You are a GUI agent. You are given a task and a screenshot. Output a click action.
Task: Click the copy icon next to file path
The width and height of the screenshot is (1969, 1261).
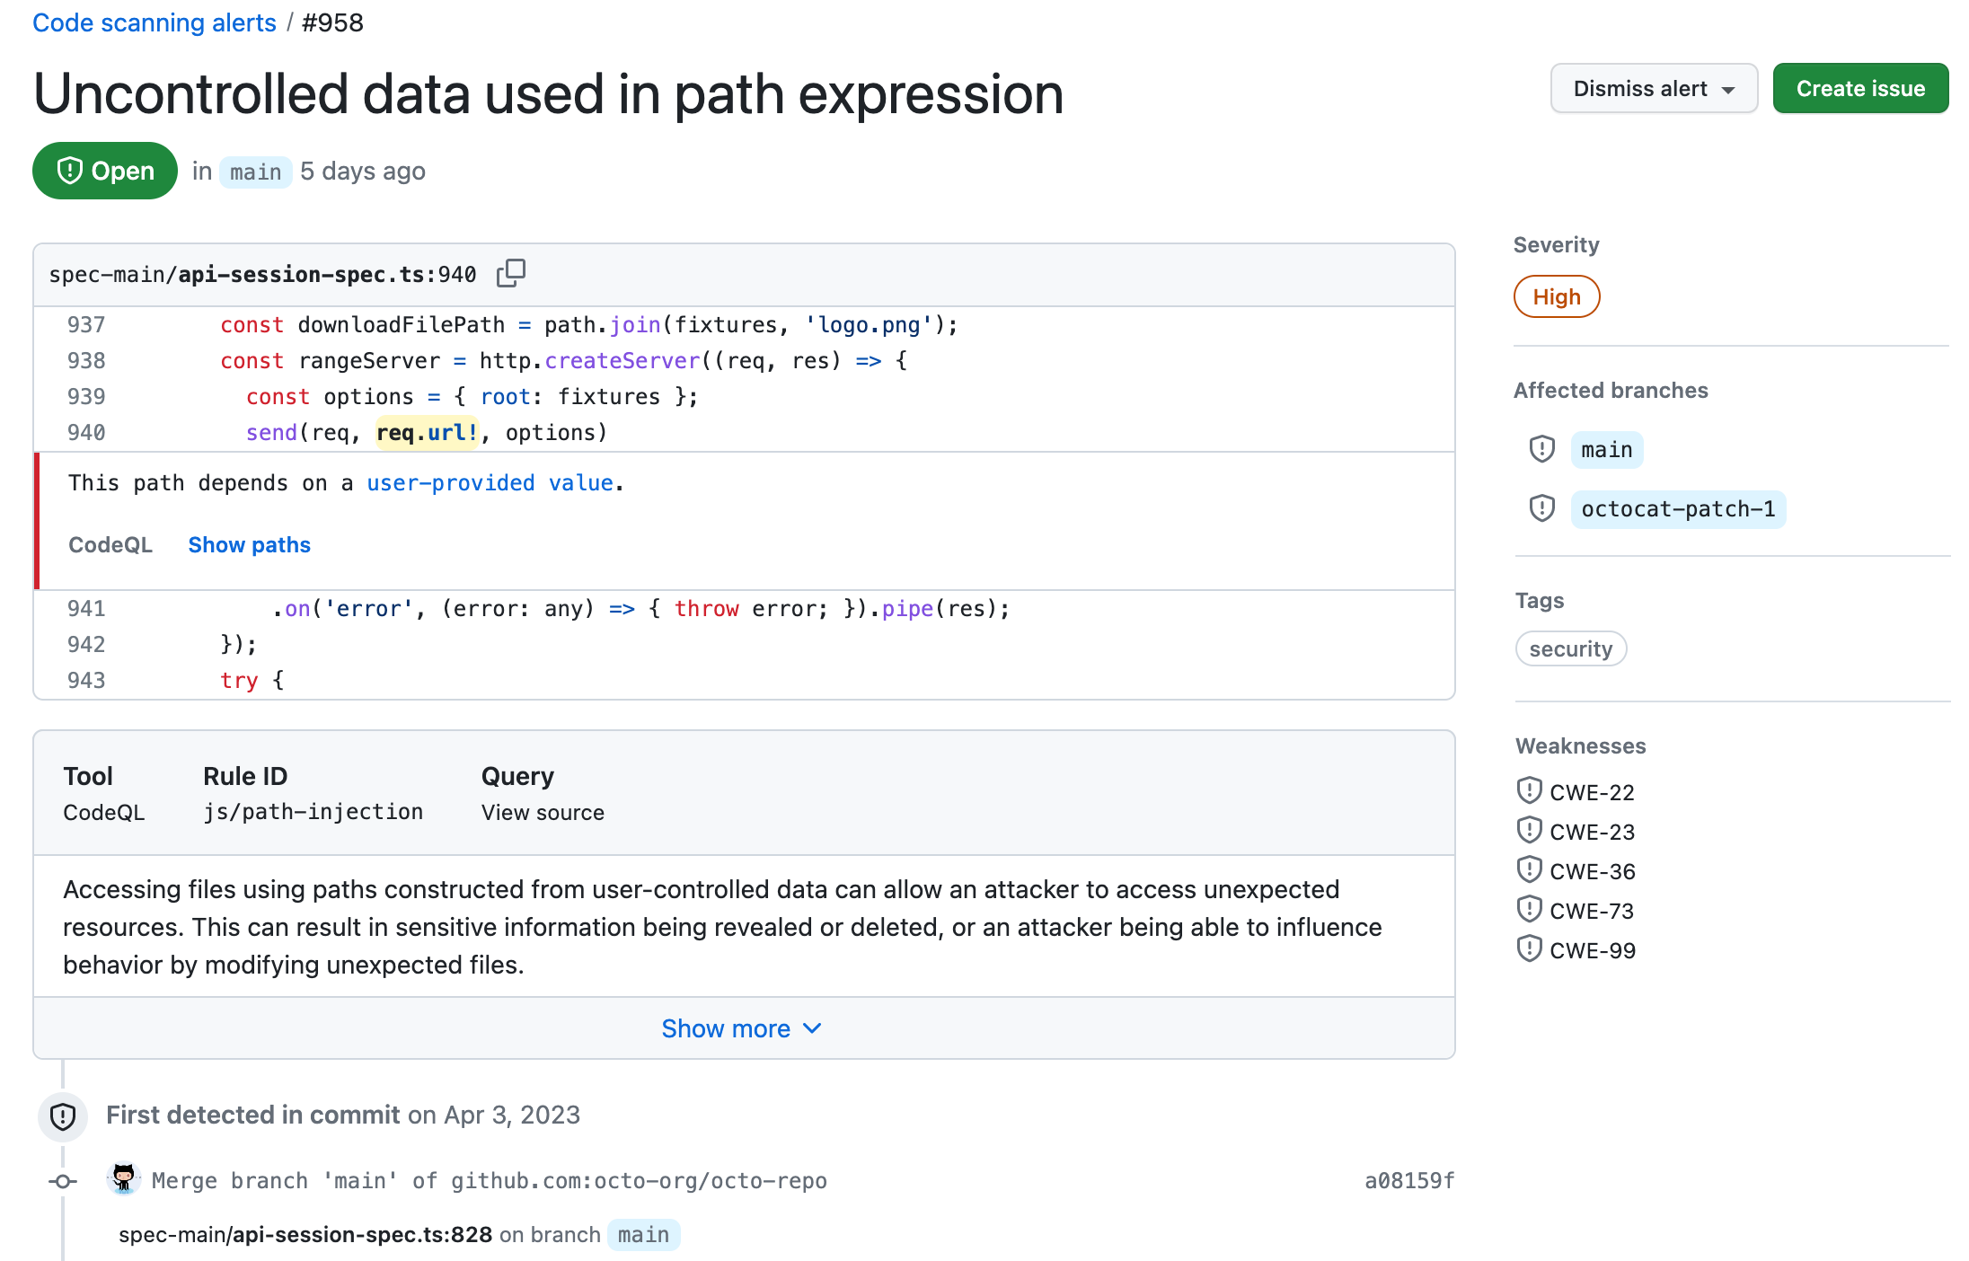point(512,272)
